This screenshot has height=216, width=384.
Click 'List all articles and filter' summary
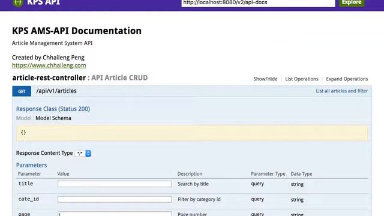tap(341, 91)
